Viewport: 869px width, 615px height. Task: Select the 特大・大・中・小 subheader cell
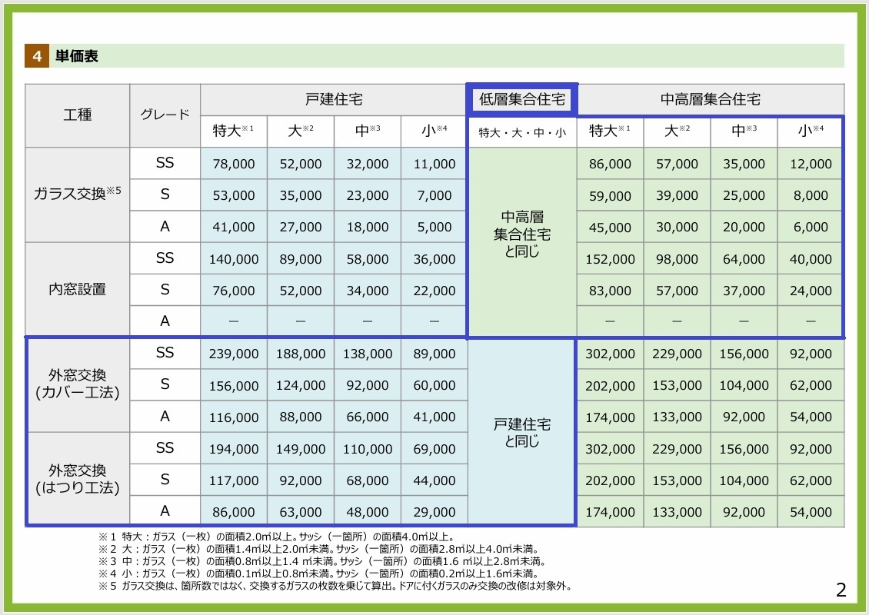(x=522, y=132)
